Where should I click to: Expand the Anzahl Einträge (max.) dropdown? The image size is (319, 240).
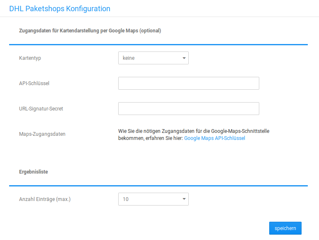[x=153, y=199]
